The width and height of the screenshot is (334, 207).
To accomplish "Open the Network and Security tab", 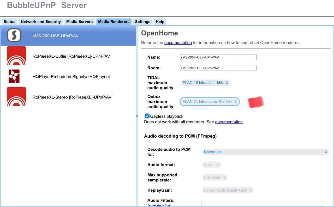I will [x=41, y=22].
